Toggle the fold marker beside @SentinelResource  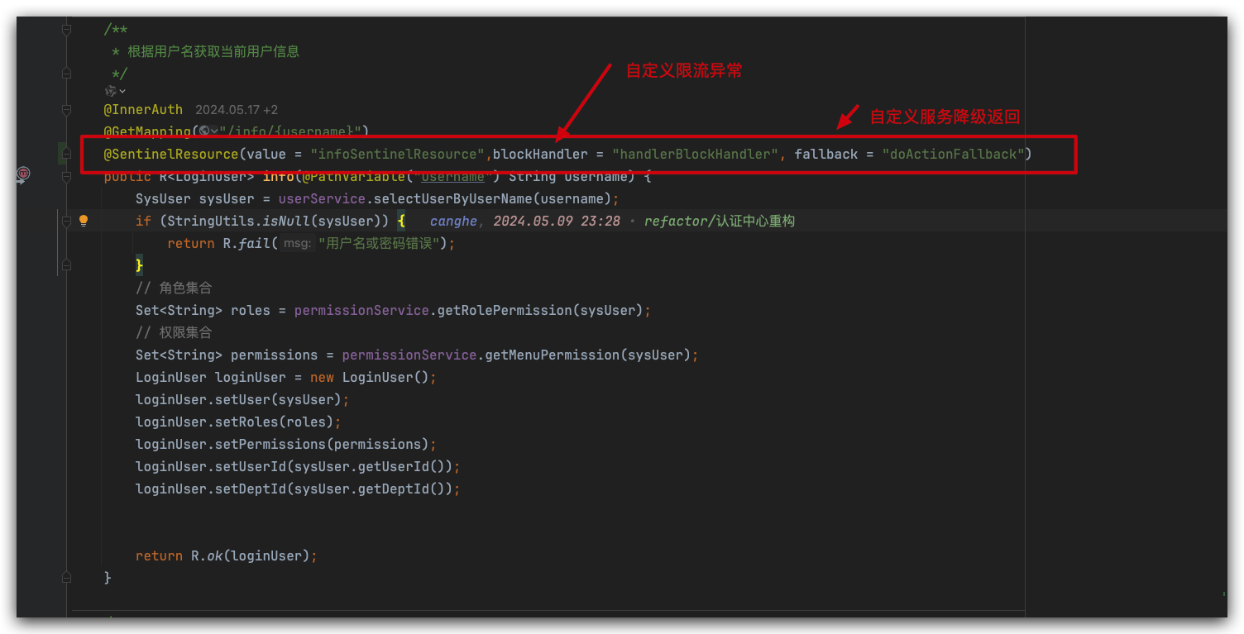66,154
